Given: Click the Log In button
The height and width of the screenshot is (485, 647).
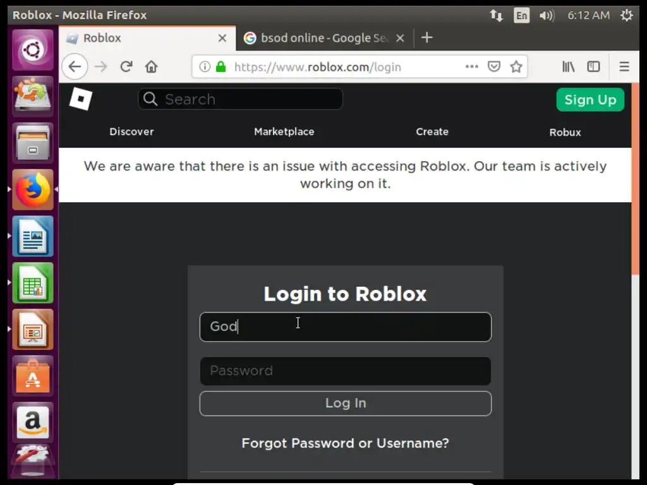Looking at the screenshot, I should tap(346, 404).
